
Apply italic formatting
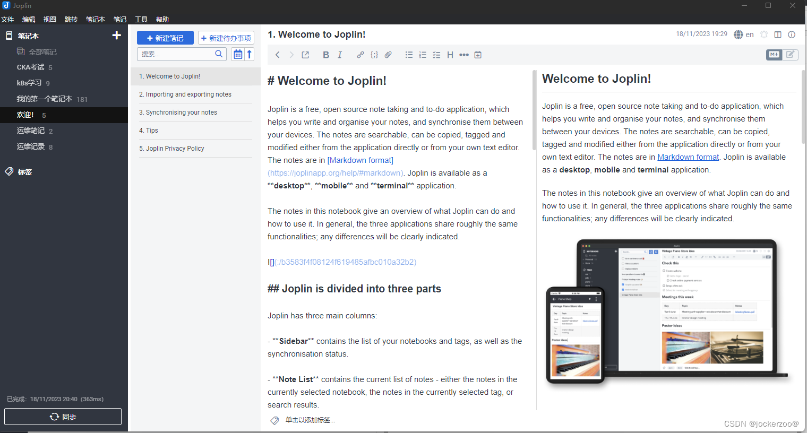coord(340,55)
